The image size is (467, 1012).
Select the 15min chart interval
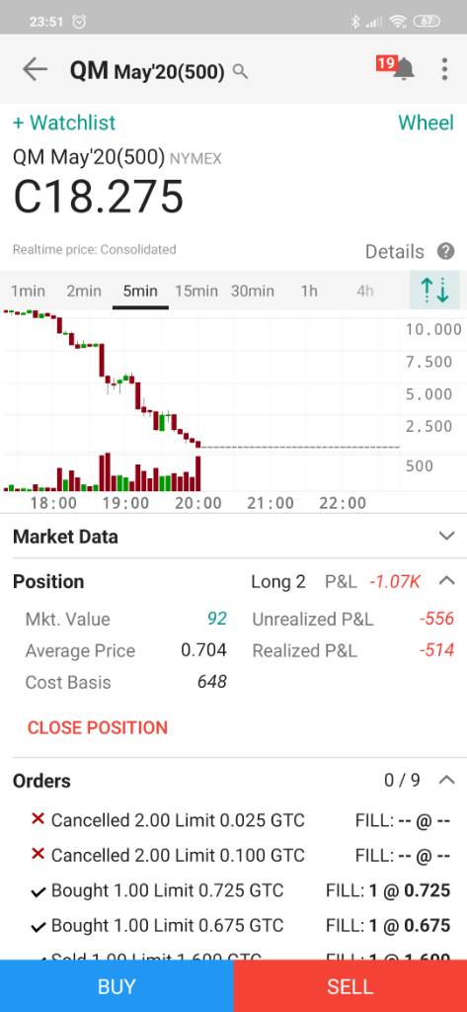point(196,292)
